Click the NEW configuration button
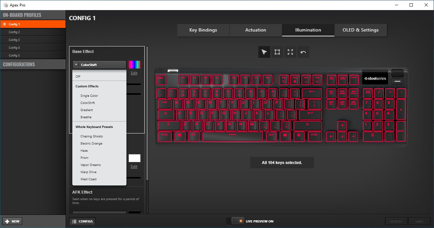 pyautogui.click(x=12, y=221)
